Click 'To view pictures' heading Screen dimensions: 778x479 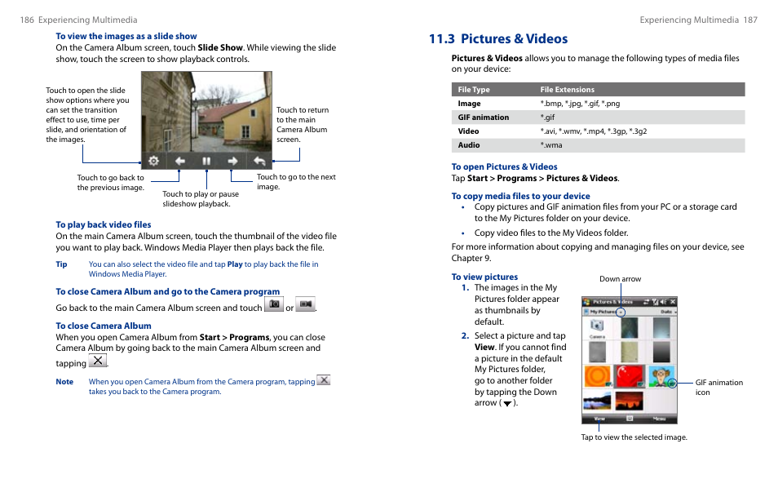[x=484, y=277]
